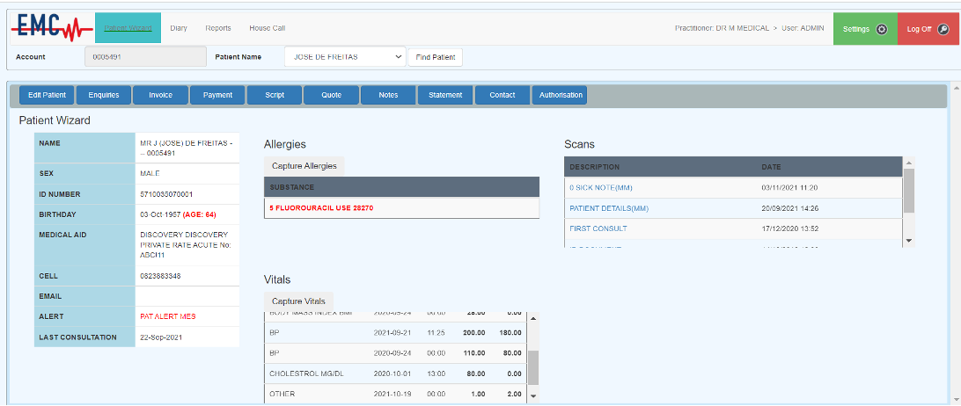The image size is (961, 406).
Task: Open the Patient Name dropdown
Action: tap(345, 57)
